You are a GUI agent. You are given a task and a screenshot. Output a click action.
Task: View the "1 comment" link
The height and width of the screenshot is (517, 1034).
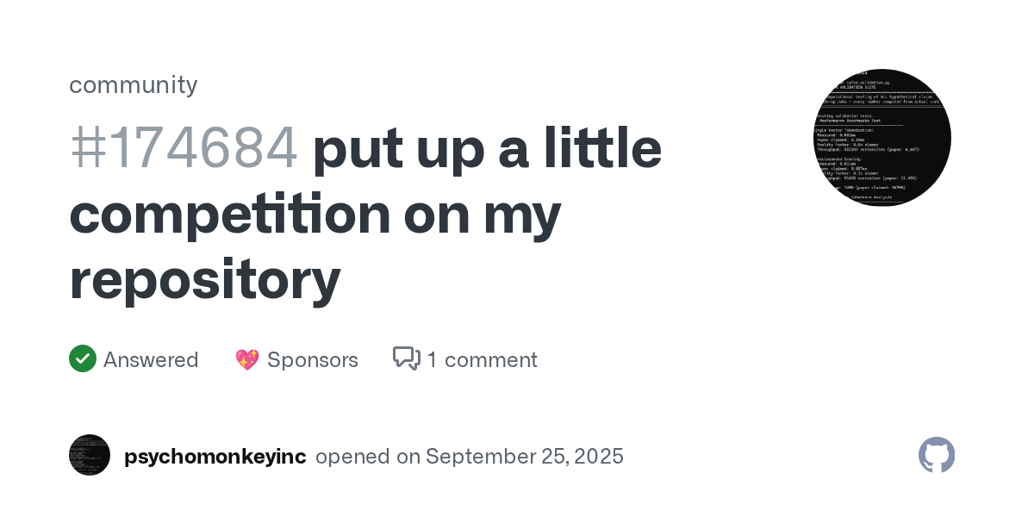click(483, 359)
